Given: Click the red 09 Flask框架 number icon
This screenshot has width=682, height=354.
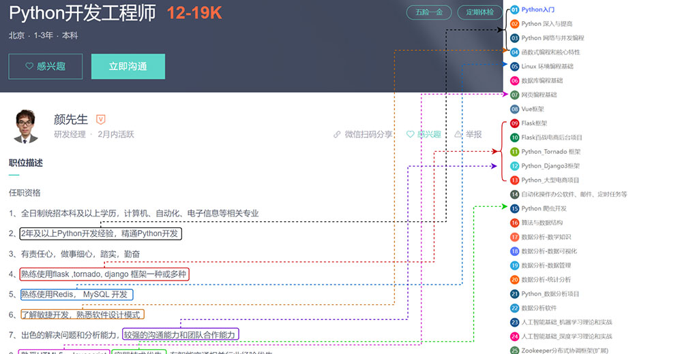Looking at the screenshot, I should pyautogui.click(x=514, y=123).
